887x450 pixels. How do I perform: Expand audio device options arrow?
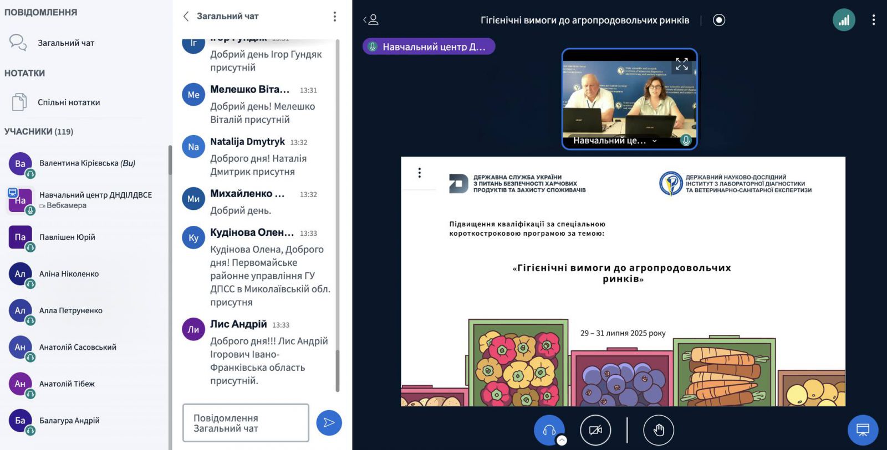pos(562,441)
